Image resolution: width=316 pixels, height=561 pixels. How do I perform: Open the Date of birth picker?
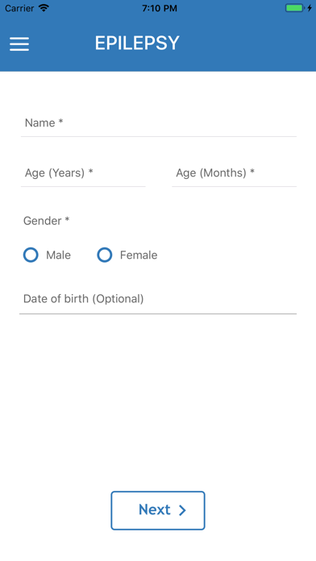158,299
